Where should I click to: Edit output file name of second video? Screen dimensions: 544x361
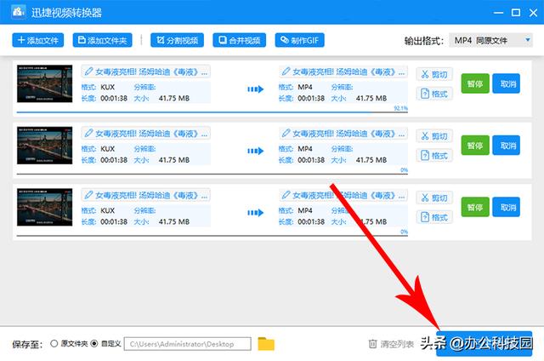pos(343,134)
